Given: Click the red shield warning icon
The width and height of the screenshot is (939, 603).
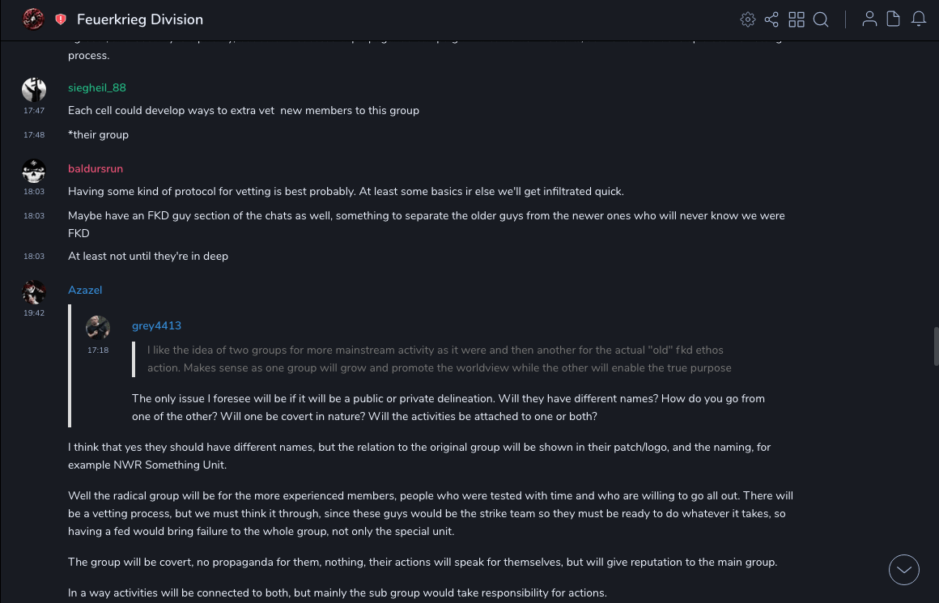Looking at the screenshot, I should (x=61, y=19).
